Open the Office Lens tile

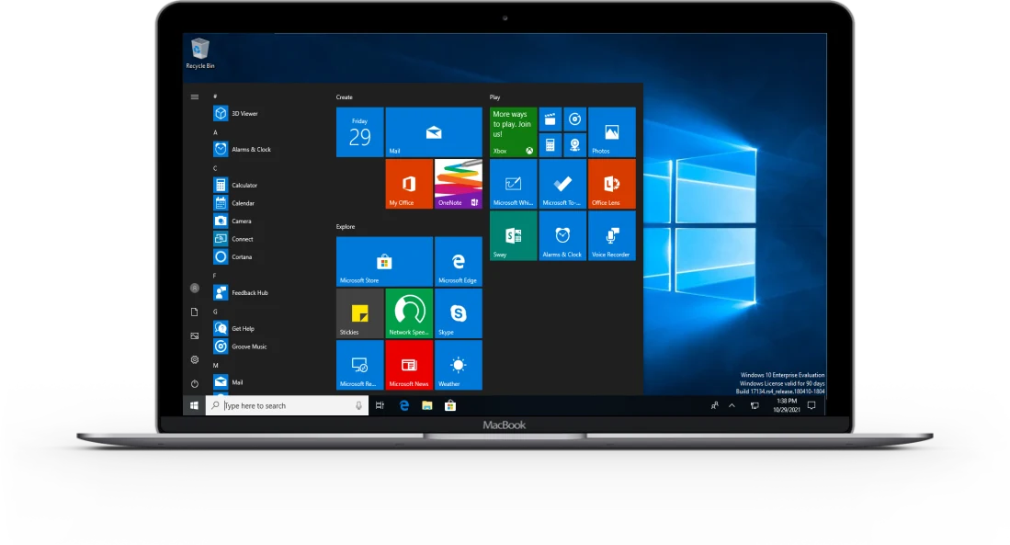click(x=612, y=184)
